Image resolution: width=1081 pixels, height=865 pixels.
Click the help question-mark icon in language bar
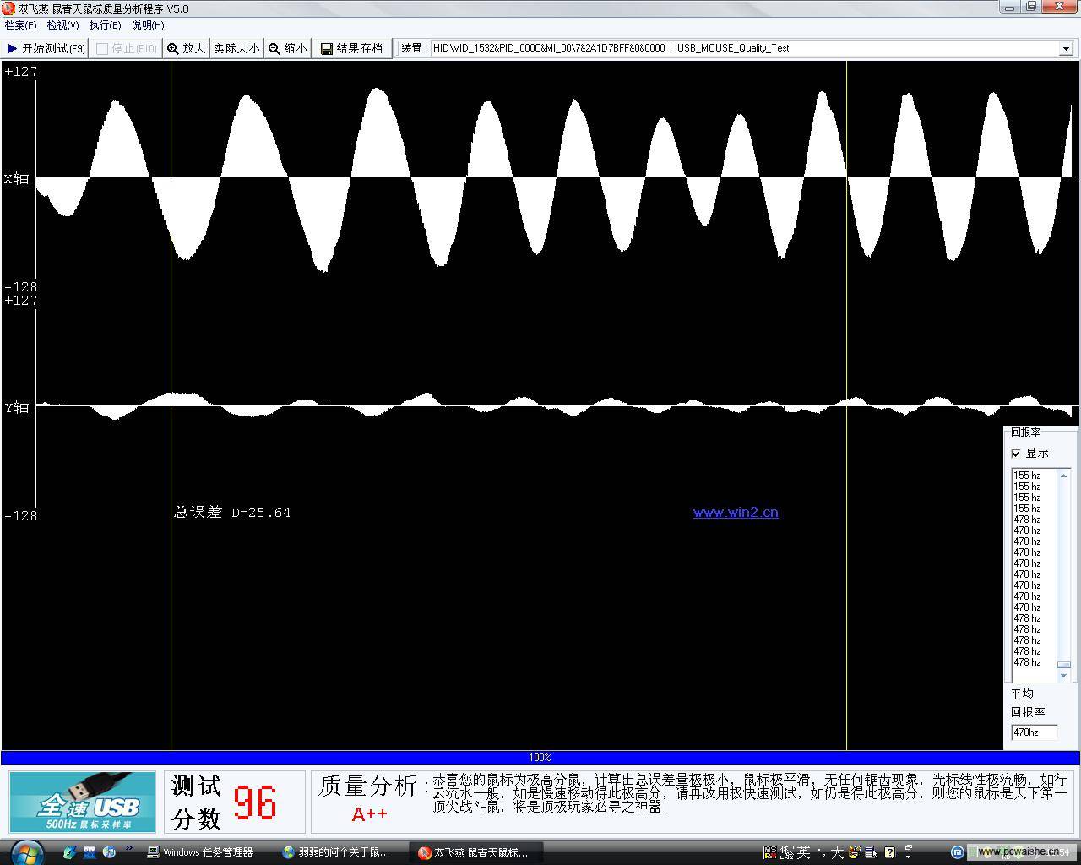(x=890, y=852)
